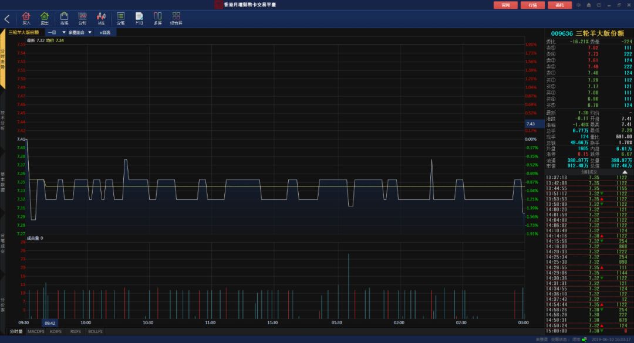This screenshot has height=343, width=634.
Task: Click the 15:00:00 trade row
Action: click(x=589, y=331)
